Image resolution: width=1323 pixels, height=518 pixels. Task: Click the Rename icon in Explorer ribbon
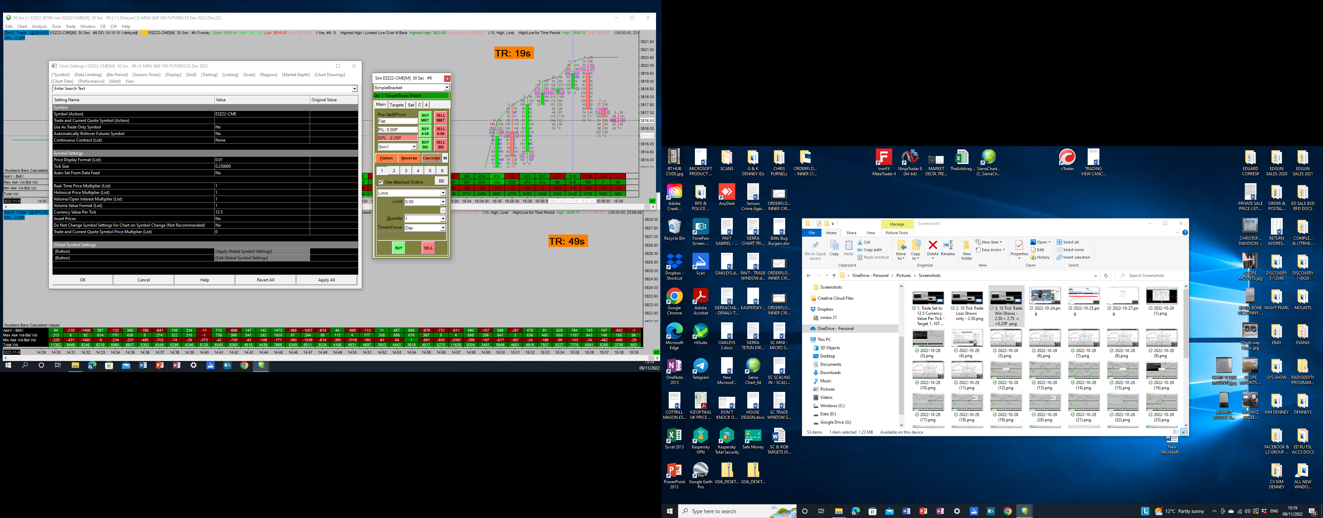tap(948, 247)
